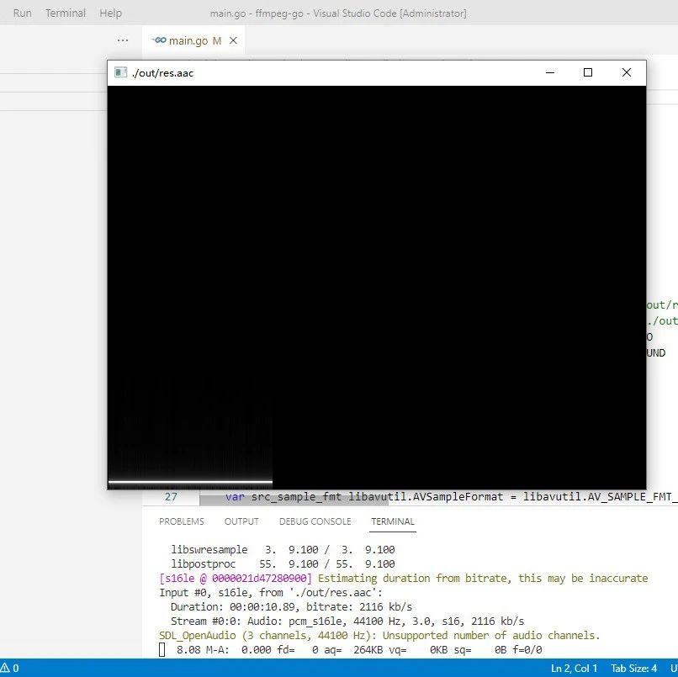Click the Go file icon on main.go tab
This screenshot has height=677, width=678.
coord(159,40)
